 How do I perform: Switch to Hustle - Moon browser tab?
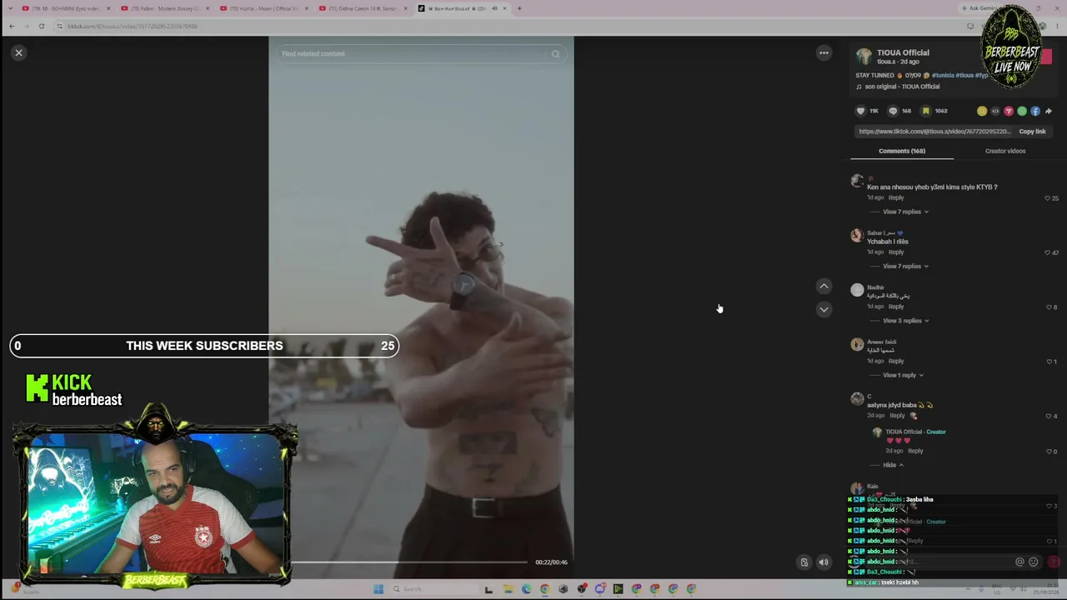pyautogui.click(x=264, y=8)
